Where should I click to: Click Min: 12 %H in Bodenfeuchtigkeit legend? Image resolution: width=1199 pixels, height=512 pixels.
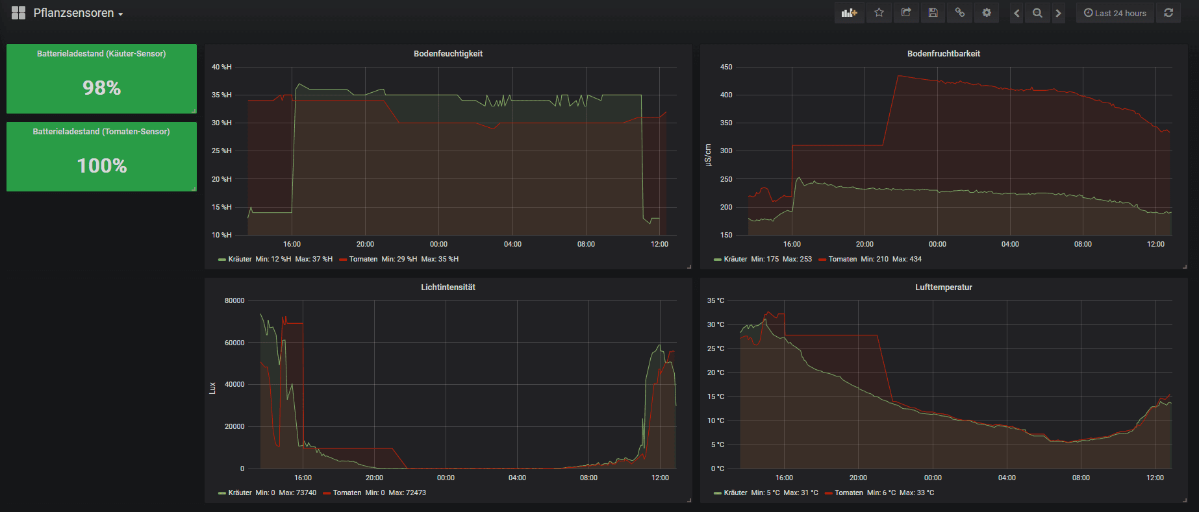coord(273,260)
